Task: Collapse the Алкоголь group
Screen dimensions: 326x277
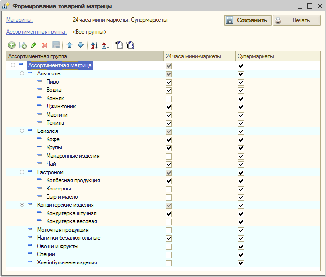Action: 22,73
